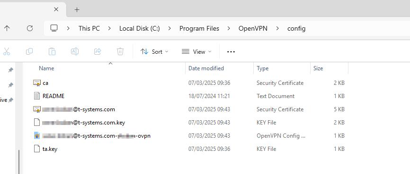This screenshot has height=174, width=410.
Task: Select the ca security certificate file
Action: [45, 83]
